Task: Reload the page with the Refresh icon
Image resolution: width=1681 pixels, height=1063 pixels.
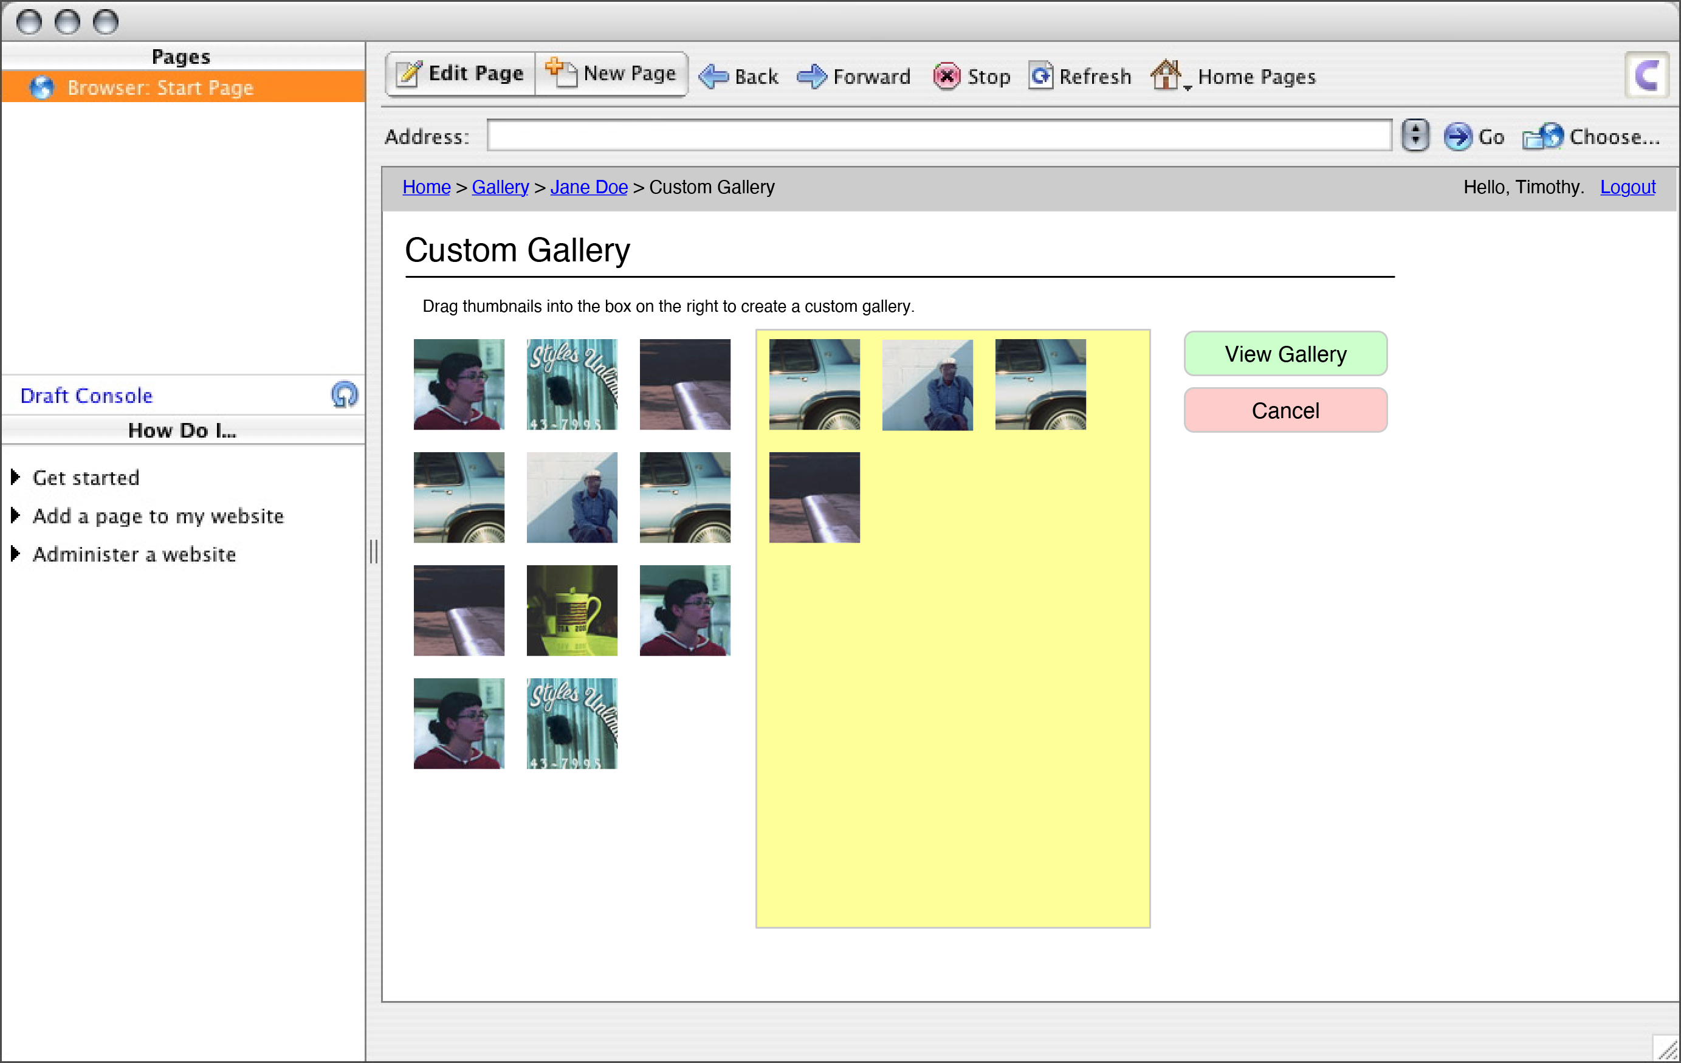Action: (1041, 76)
